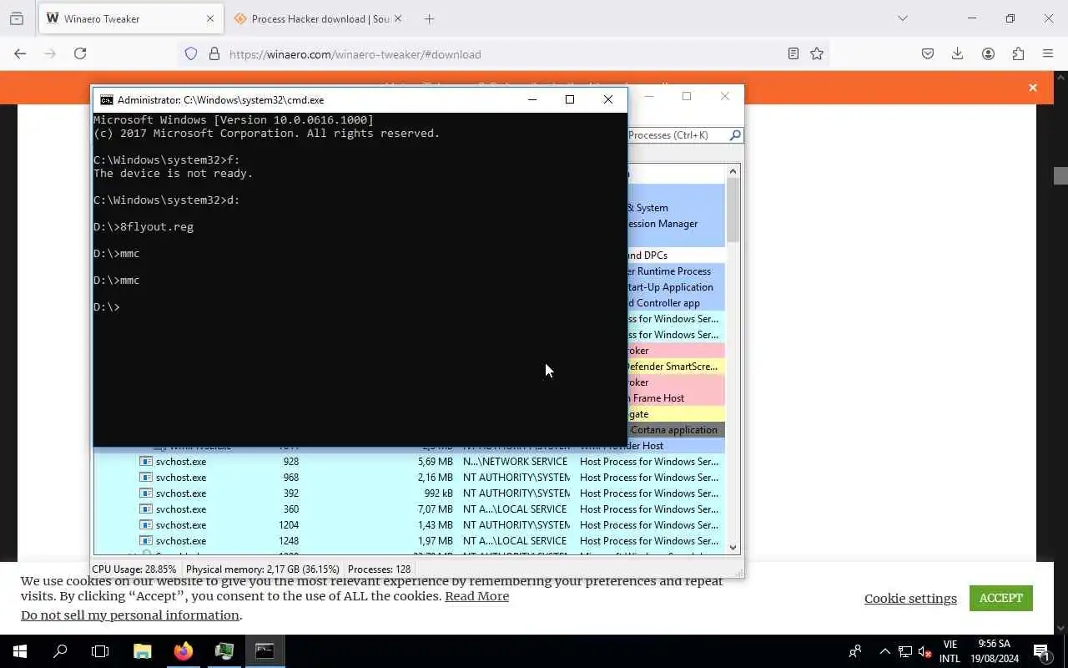Image resolution: width=1068 pixels, height=668 pixels.
Task: Dismiss the orange banner with X
Action: [x=1033, y=87]
